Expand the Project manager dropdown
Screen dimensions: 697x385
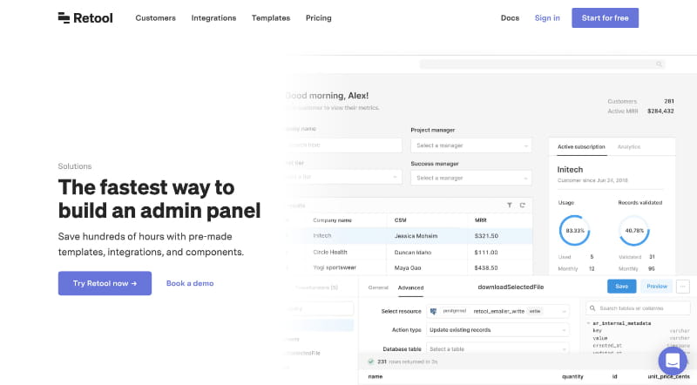(x=471, y=145)
